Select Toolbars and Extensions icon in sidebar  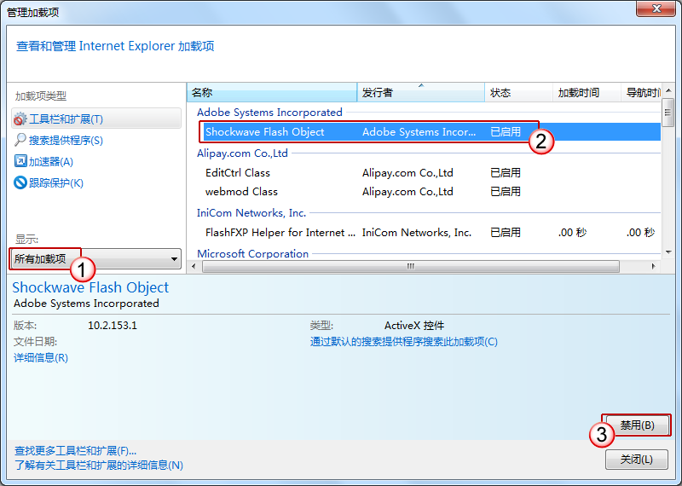point(21,119)
